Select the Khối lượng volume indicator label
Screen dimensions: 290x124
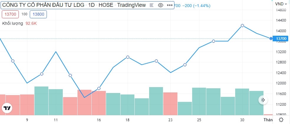[x=13, y=23]
